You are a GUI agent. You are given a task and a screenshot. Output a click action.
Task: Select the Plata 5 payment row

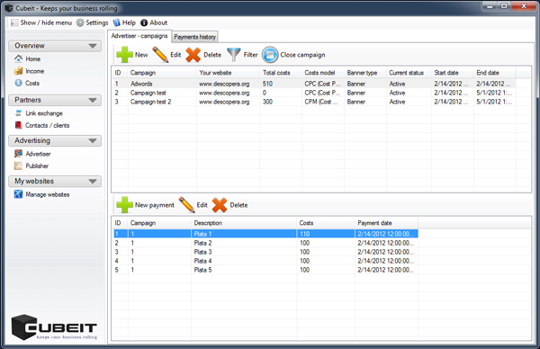[x=265, y=270]
